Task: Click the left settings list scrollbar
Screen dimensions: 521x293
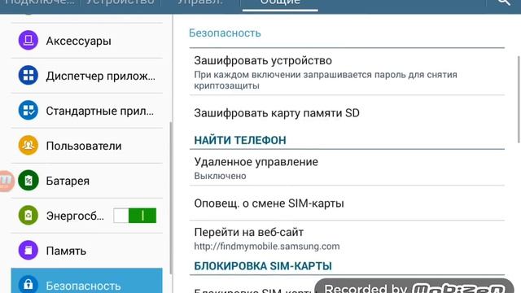Action: click(171, 198)
